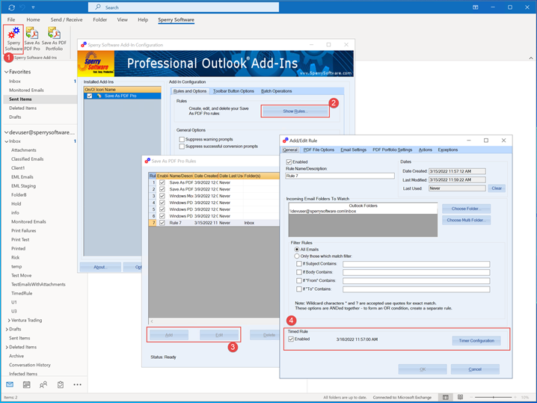Switch to People view in navigation bar
The image size is (537, 403).
coord(43,384)
